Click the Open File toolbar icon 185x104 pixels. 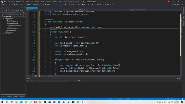12,5
